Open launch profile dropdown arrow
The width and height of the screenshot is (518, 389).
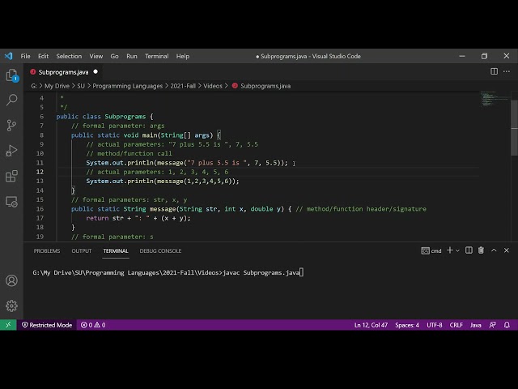pos(457,250)
